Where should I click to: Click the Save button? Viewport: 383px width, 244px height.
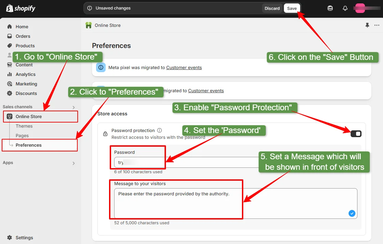[292, 8]
